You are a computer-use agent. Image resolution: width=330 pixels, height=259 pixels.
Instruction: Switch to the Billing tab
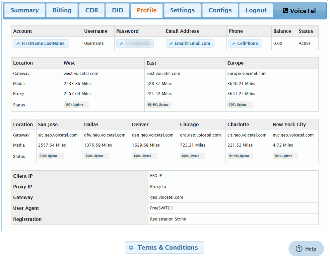point(62,10)
